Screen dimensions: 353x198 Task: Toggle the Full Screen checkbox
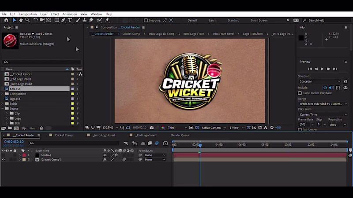300,130
